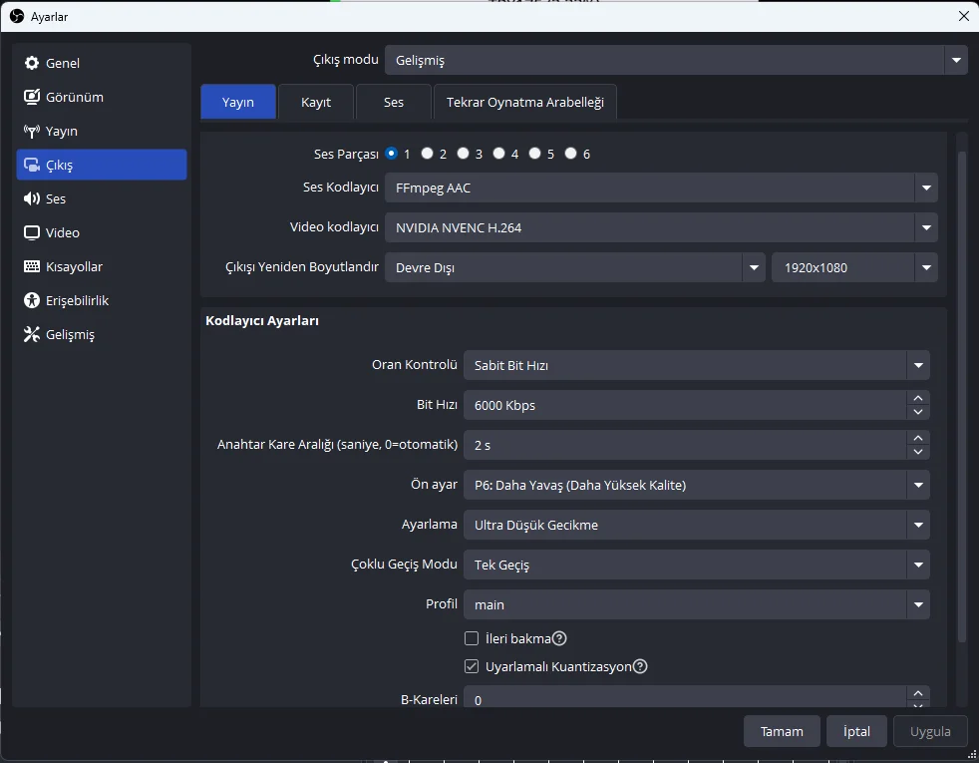Viewport: 979px width, 763px height.
Task: Click the Genel gear icon
Action: pyautogui.click(x=31, y=63)
